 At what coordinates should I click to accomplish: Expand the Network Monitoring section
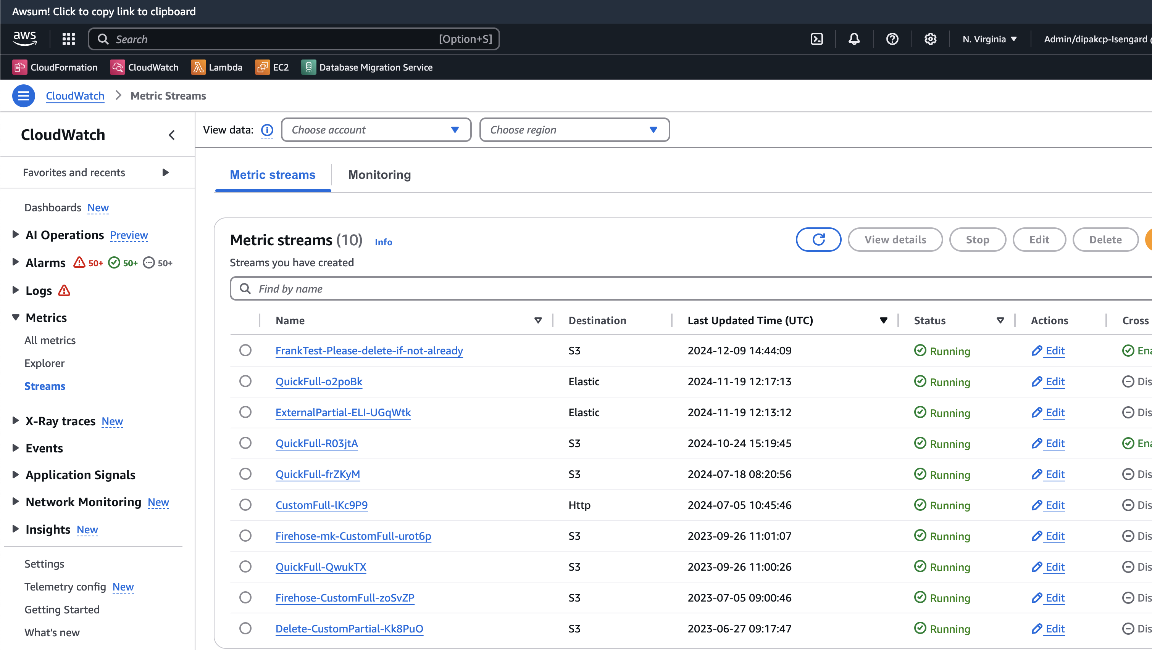(15, 501)
